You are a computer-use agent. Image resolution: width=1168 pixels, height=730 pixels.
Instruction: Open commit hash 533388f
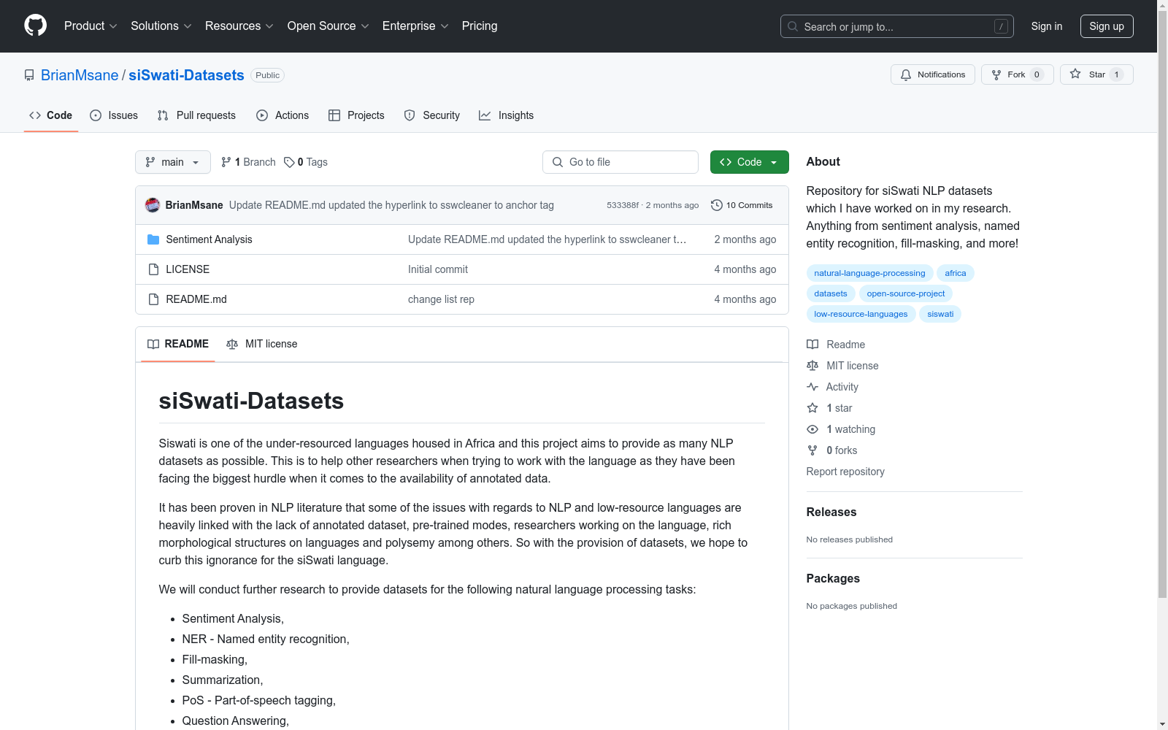(x=623, y=205)
